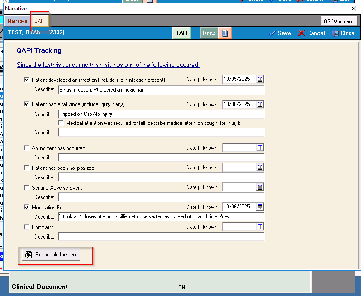This screenshot has height=296, width=361.
Task: Open the OG Worksheet
Action: [339, 21]
